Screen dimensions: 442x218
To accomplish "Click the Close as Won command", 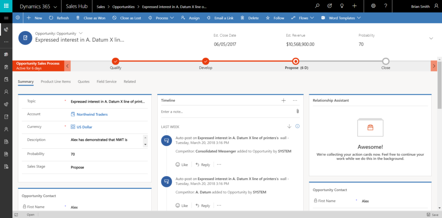I will pyautogui.click(x=91, y=18).
